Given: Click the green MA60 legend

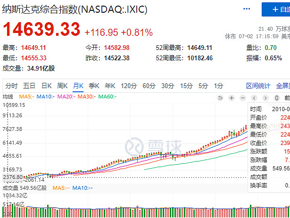Looking at the screenshot, I should (x=107, y=97).
